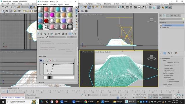Click the object color swatch beside the name field

pos(183,19)
